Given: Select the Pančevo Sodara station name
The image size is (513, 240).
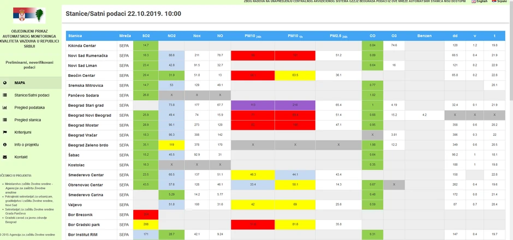Looking at the screenshot, I should (83, 95).
